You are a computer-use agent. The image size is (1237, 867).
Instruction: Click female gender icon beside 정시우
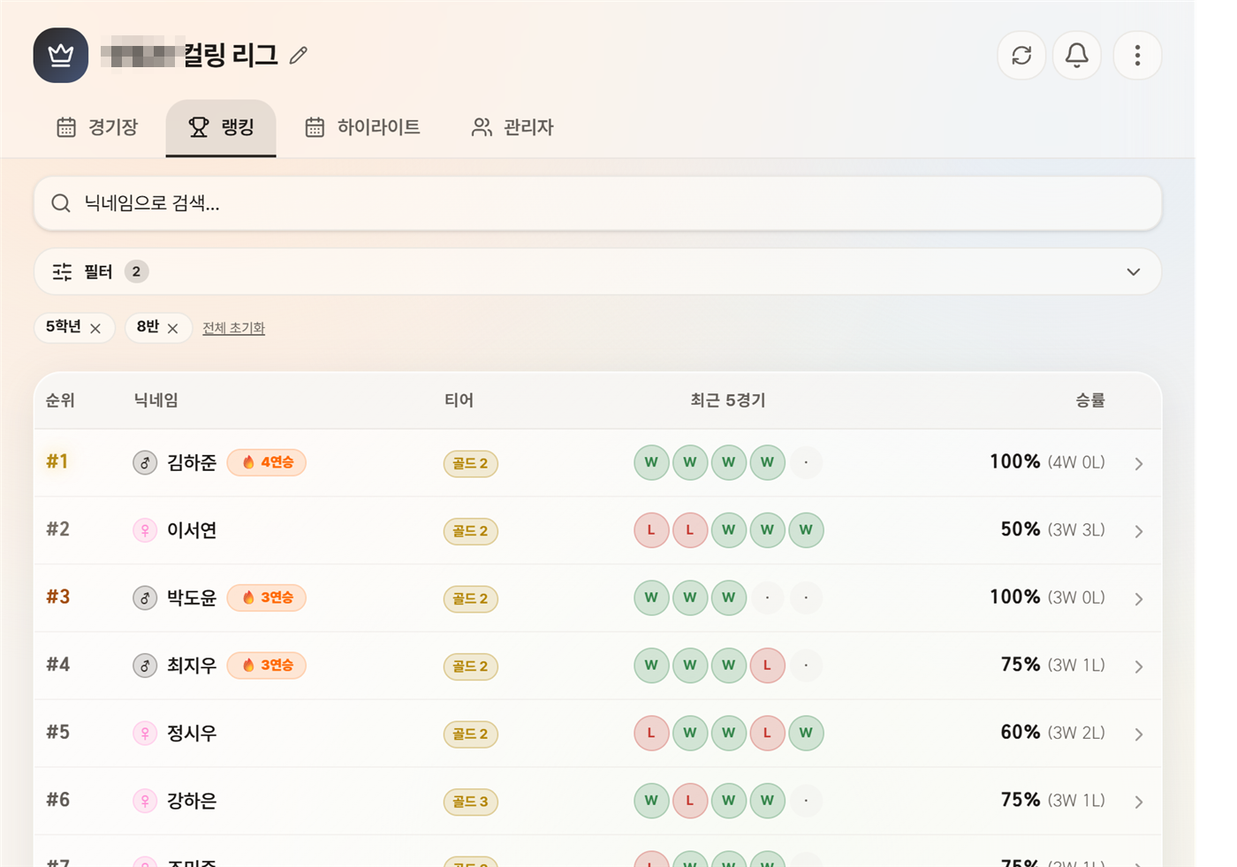pos(145,733)
